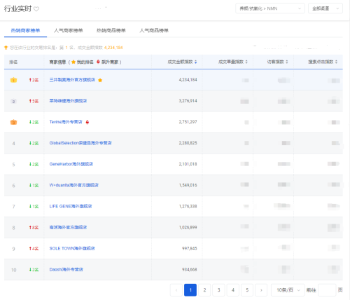Open the channel dropdown at top right
Viewport: 350px width, 300px height.
coord(325,8)
